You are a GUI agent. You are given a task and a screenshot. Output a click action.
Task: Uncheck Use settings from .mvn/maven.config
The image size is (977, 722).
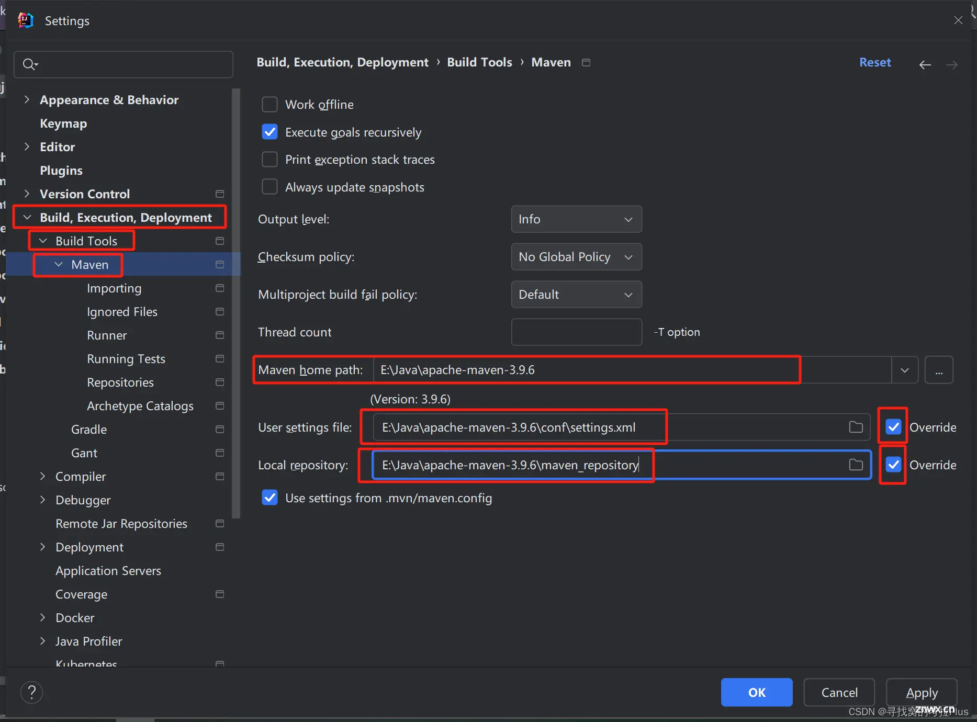coord(269,498)
